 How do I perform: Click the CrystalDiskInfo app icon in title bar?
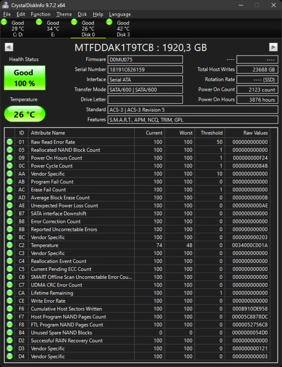click(5, 5)
